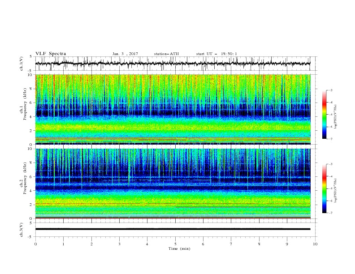355x274 pixels.
Task: Click the ch.2 spectrogram color scale bar
Action: (x=324, y=188)
